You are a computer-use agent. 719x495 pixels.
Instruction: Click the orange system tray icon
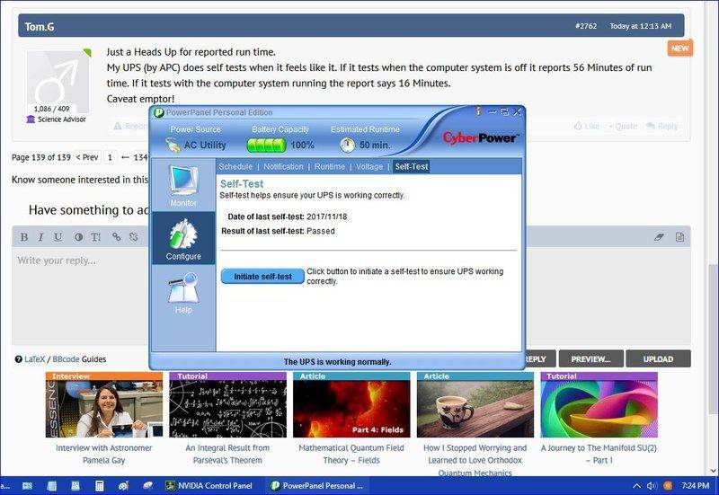(x=668, y=486)
